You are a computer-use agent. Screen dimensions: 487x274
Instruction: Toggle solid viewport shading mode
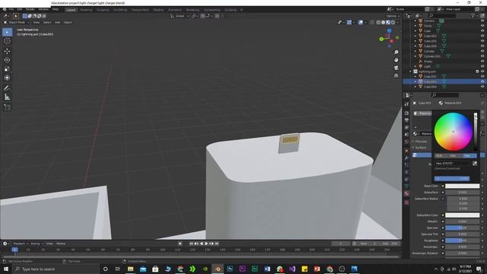383,22
